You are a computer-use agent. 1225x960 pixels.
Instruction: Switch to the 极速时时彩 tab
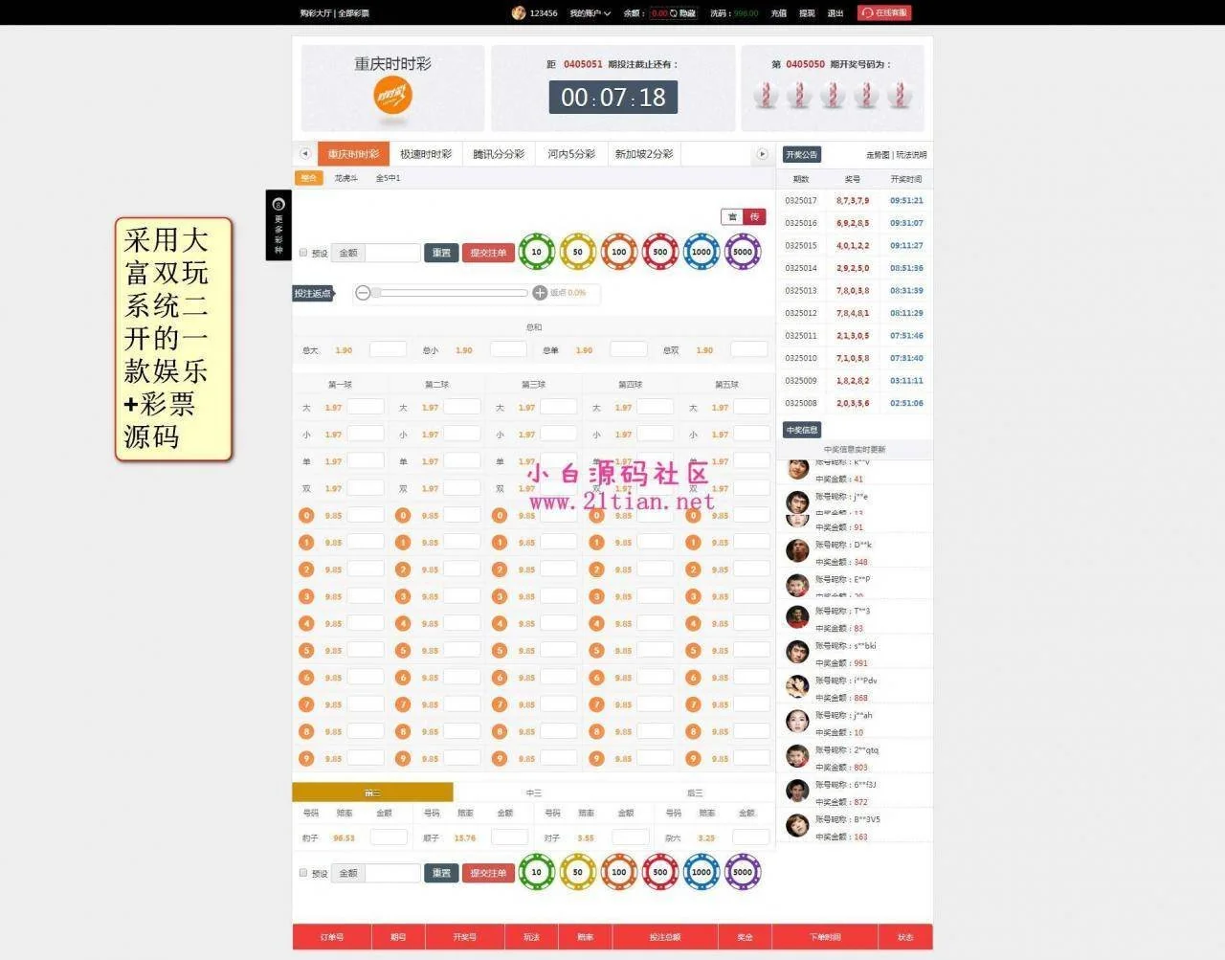425,154
